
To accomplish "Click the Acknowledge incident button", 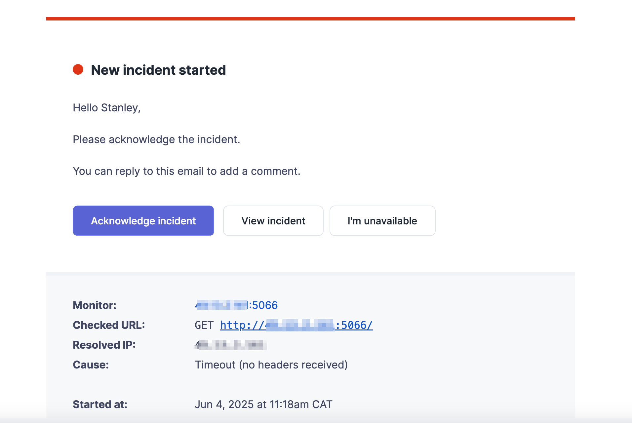I will (x=143, y=221).
